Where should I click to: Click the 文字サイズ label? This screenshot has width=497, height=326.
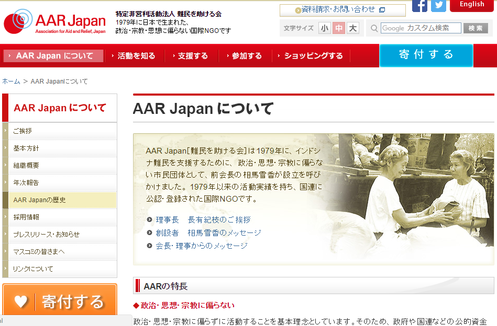click(299, 28)
